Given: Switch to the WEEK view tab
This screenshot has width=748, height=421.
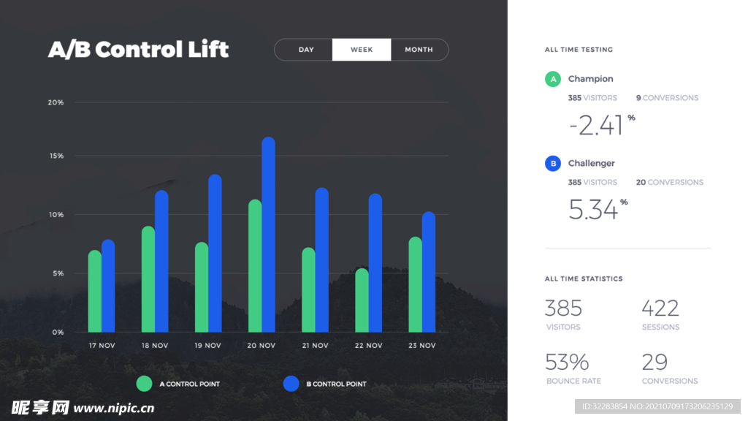Looking at the screenshot, I should (362, 50).
